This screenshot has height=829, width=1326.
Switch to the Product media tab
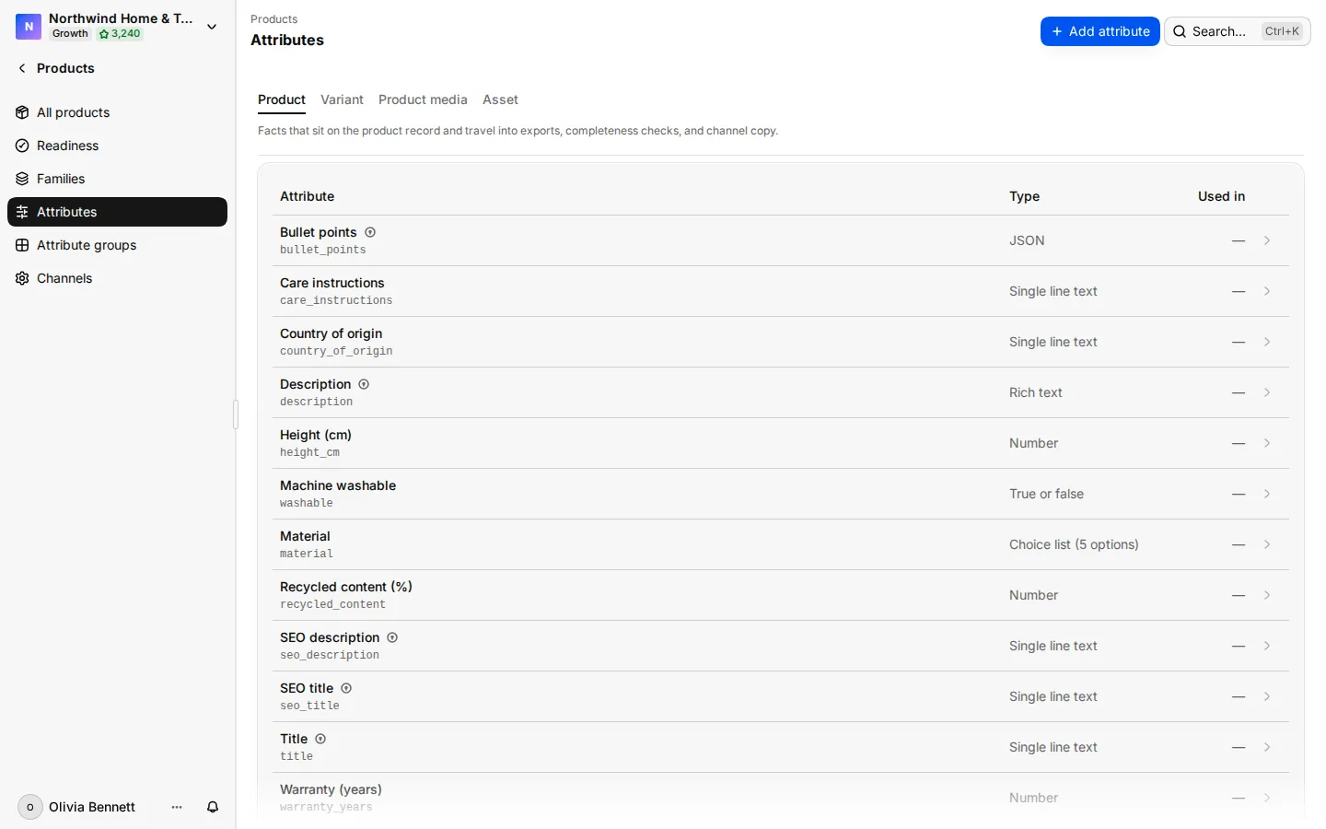click(x=423, y=99)
